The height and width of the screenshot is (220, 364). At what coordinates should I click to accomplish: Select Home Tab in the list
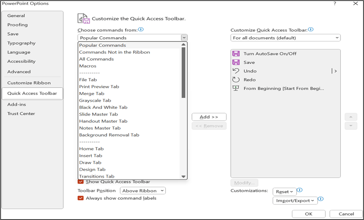[129, 149]
